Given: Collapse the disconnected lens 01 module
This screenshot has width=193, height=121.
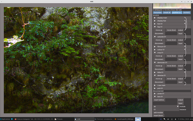Looking at the screenshot, I should [x=155, y=97].
